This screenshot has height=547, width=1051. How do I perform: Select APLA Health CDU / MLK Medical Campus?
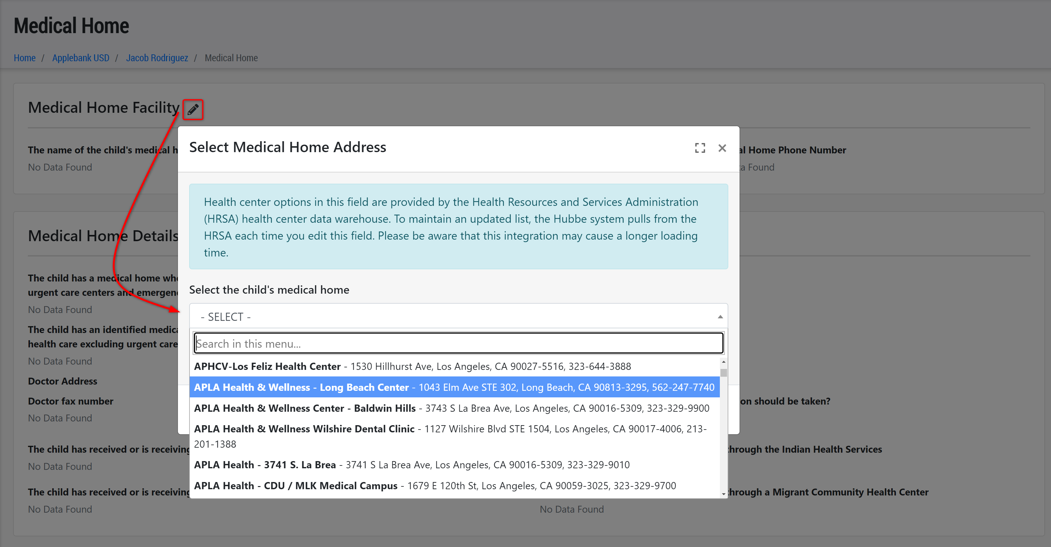tap(435, 485)
